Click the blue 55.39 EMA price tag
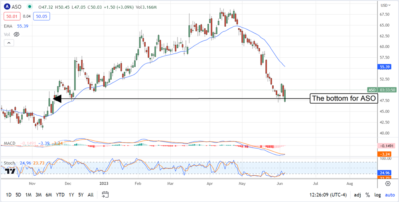The image size is (399, 202). [384, 68]
